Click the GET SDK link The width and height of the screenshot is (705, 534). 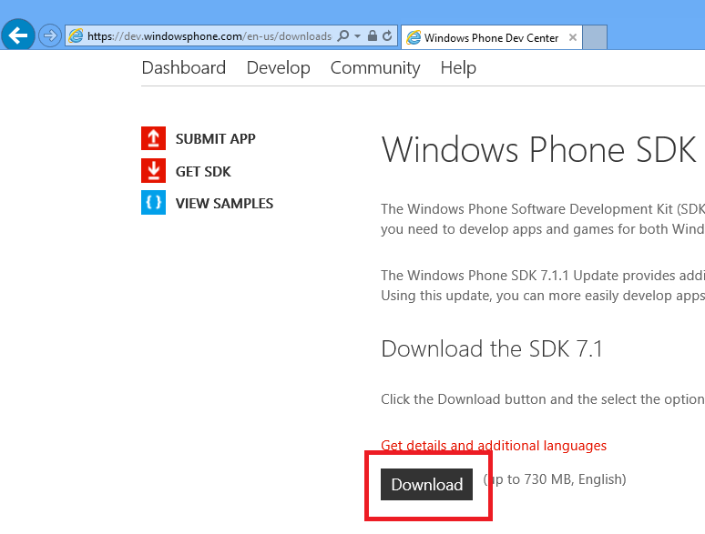[x=203, y=172]
